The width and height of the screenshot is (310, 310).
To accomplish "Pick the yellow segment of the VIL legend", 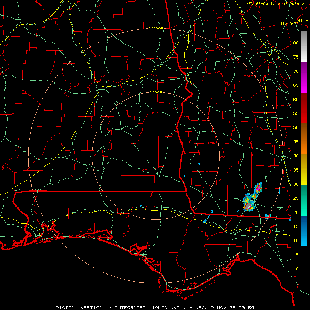I will (x=304, y=169).
